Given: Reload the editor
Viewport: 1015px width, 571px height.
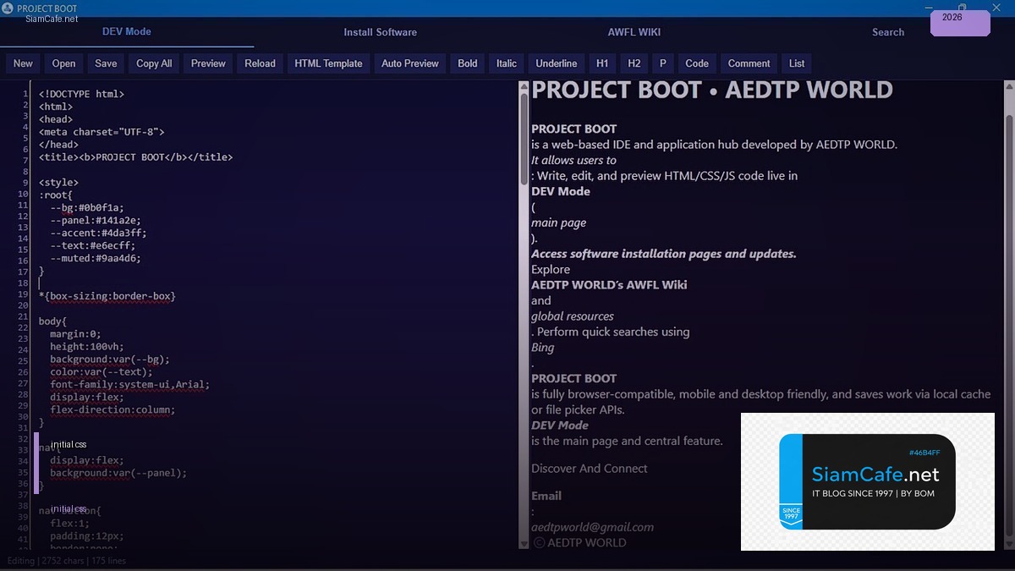Looking at the screenshot, I should pos(259,63).
